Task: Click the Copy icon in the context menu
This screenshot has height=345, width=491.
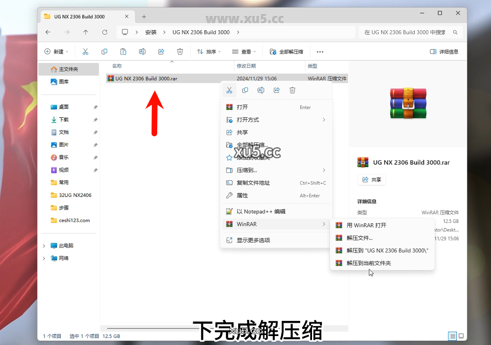Action: click(x=245, y=90)
